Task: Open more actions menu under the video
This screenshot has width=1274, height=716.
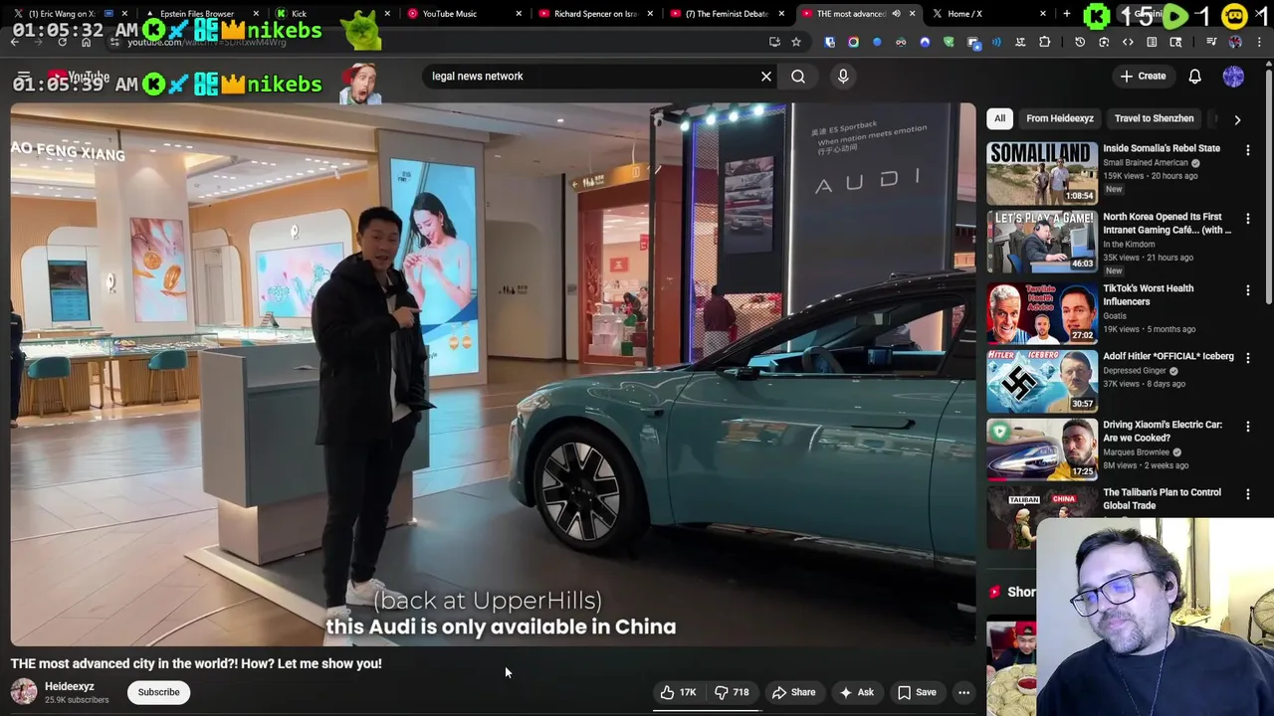Action: coord(963,692)
